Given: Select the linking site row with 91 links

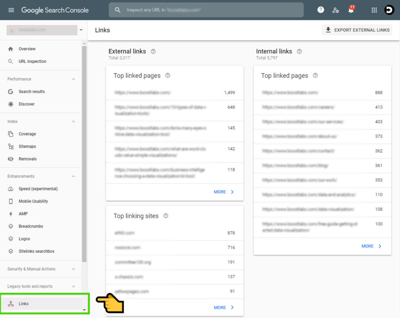Looking at the screenshot, I should tap(175, 291).
